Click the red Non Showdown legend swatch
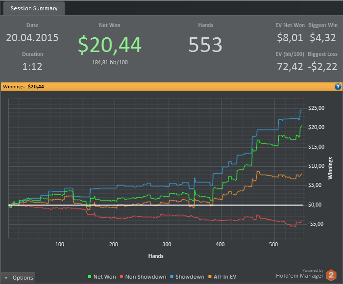 [122, 277]
